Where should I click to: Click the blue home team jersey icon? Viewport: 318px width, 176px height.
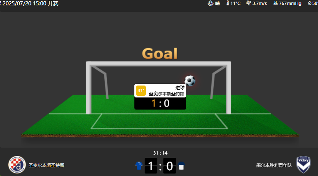139,166
